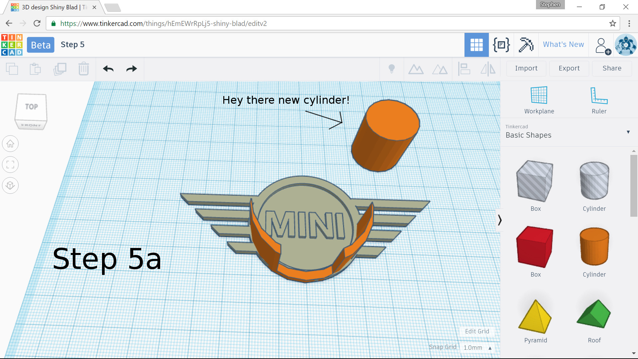Toggle orthographic/perspective cube icon

pos(10,185)
